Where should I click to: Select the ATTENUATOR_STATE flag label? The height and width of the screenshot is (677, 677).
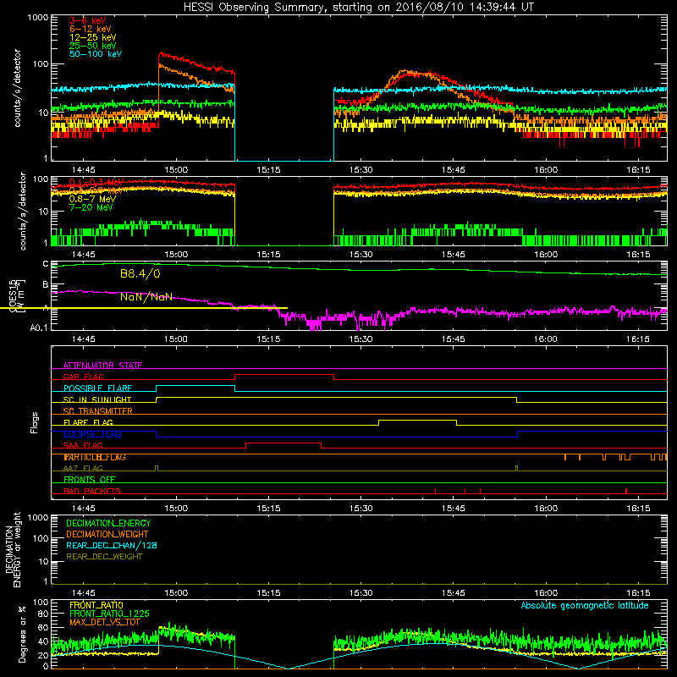[102, 366]
